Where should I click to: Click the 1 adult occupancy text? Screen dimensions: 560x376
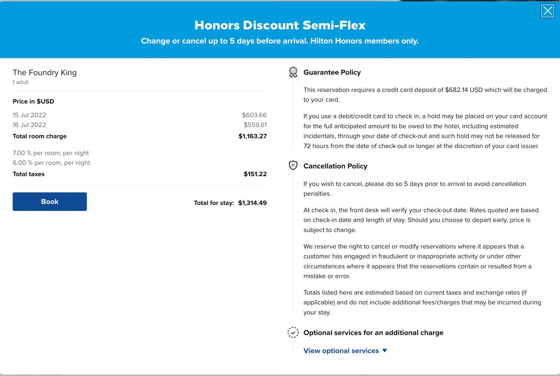tap(21, 82)
